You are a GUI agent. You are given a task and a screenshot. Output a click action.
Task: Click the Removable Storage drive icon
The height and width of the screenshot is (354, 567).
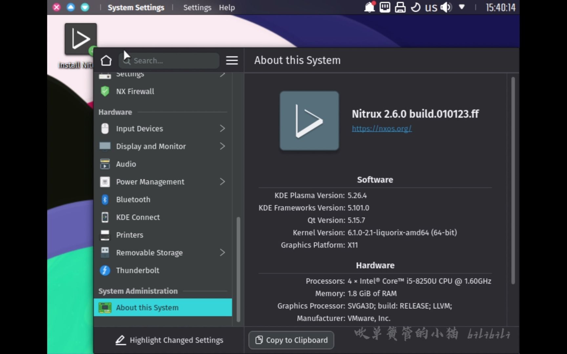point(105,252)
